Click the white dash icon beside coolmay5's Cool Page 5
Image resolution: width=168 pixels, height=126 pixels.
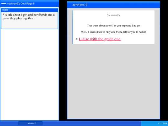tap(4, 4)
